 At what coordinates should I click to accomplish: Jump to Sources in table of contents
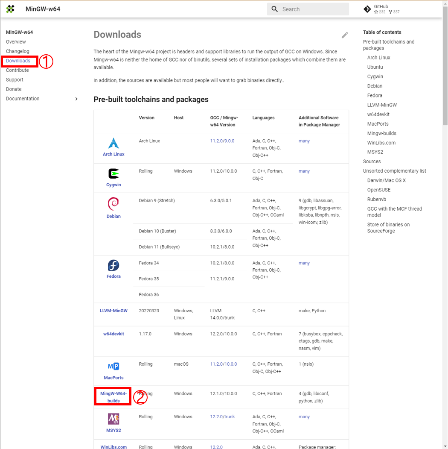point(372,161)
